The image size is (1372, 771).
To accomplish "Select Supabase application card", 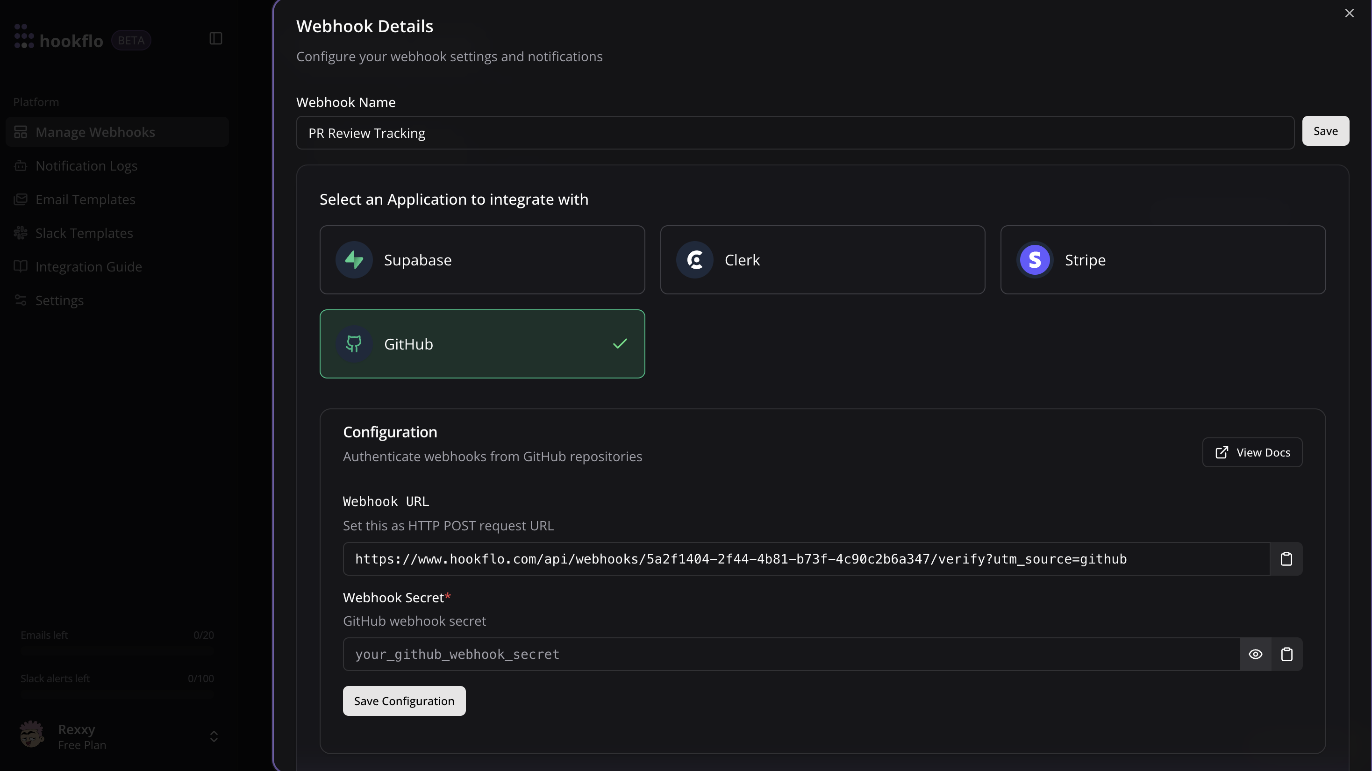I will [x=481, y=260].
